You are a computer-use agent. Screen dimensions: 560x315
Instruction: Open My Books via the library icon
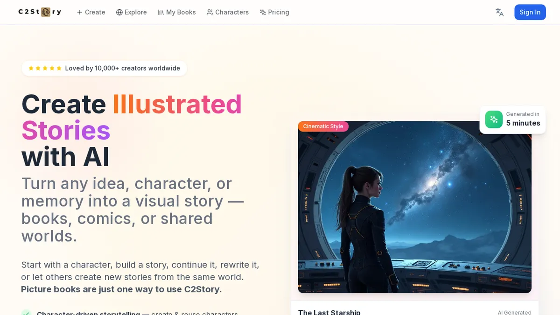(x=160, y=12)
